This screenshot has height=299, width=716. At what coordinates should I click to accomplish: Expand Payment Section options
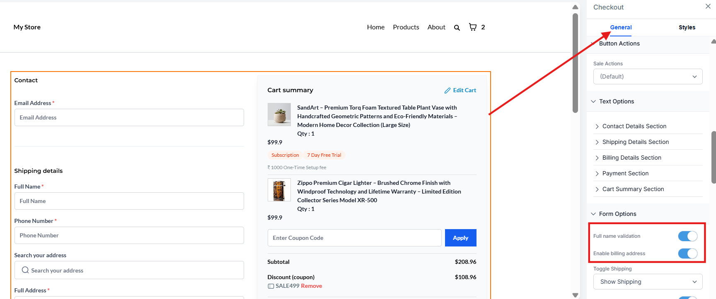[625, 173]
